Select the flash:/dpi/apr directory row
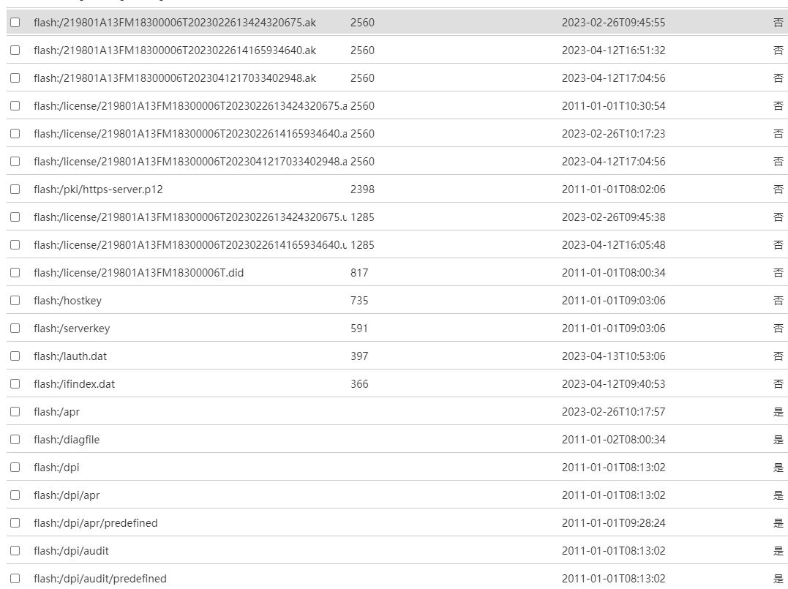Viewport: 788px width, 589px height. (x=67, y=495)
